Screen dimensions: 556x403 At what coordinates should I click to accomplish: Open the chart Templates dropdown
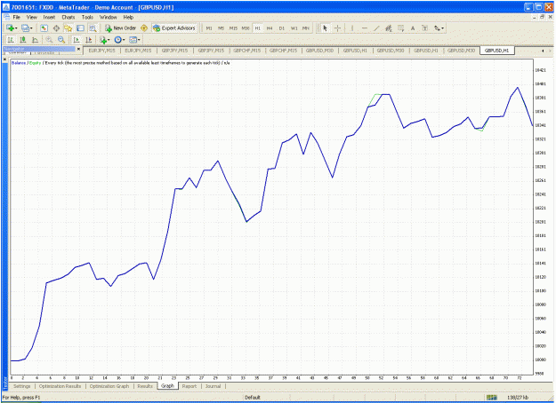point(134,40)
